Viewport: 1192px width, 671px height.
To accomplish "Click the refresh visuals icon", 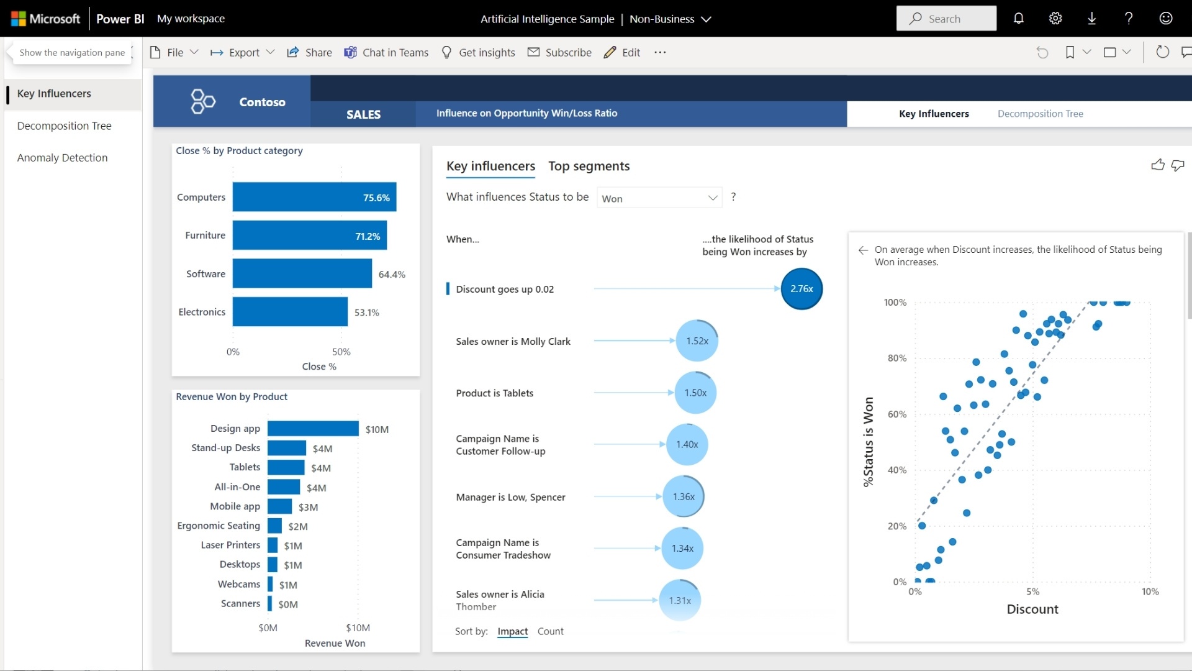I will 1163,52.
